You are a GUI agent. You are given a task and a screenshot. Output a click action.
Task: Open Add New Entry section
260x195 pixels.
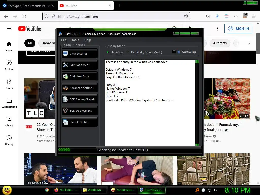(x=79, y=76)
